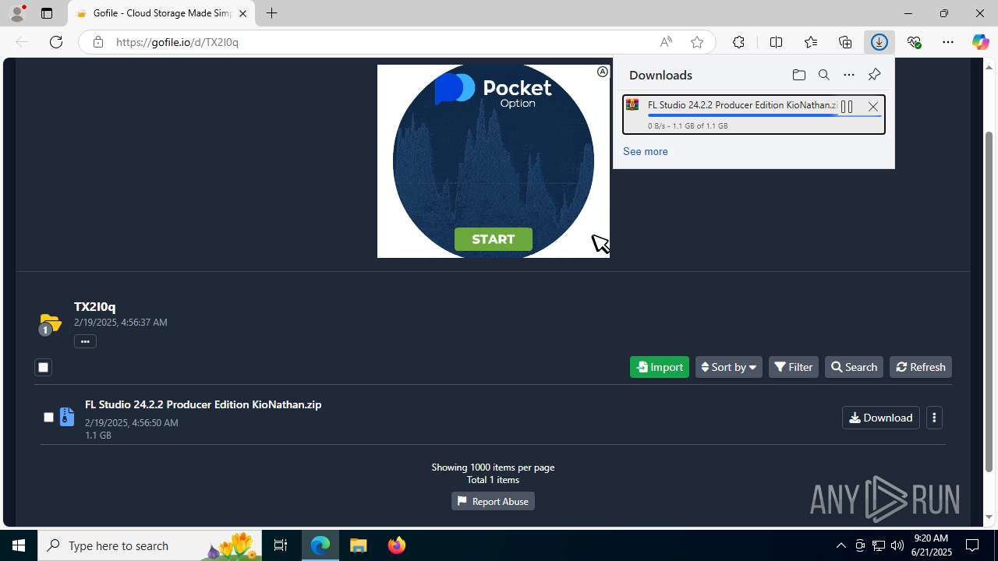Show hidden system tray icons
This screenshot has height=561, width=998.
point(841,545)
